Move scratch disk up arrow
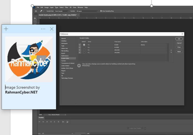Image resolution: width=193 pixels, height=135 pixels. pyautogui.click(x=171, y=50)
